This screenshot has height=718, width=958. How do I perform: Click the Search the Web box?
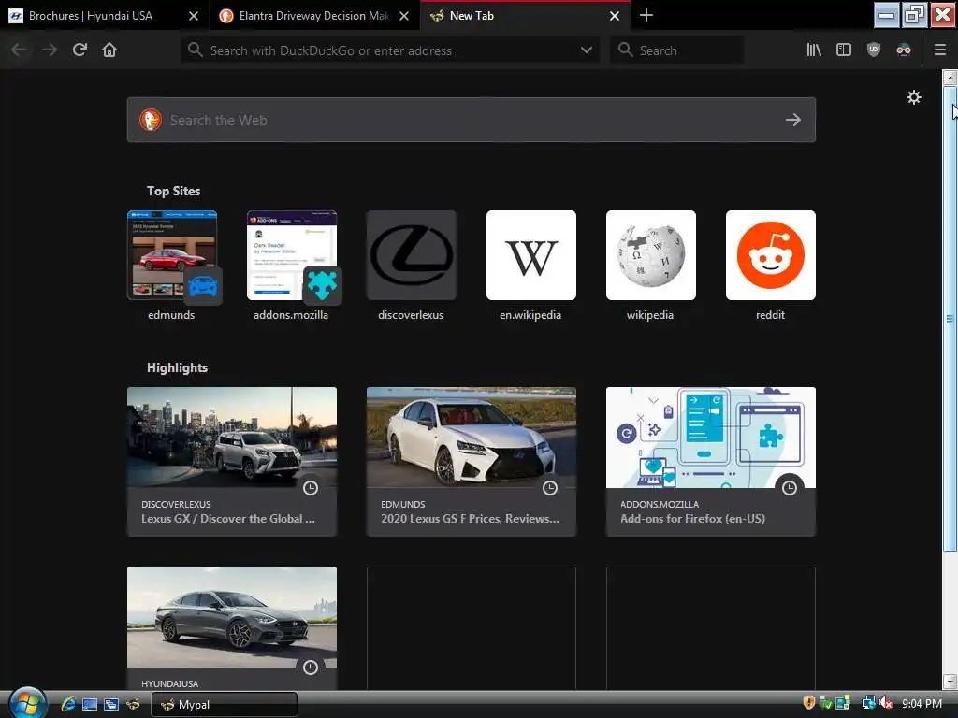pyautogui.click(x=472, y=120)
